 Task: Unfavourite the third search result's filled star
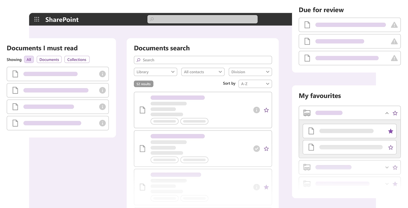(266, 187)
